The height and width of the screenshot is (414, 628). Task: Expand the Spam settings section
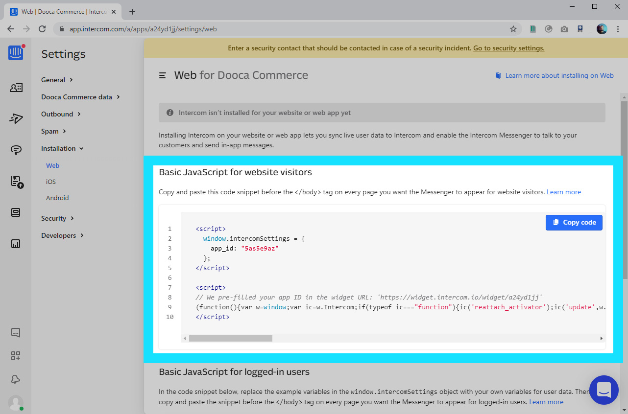coord(54,131)
